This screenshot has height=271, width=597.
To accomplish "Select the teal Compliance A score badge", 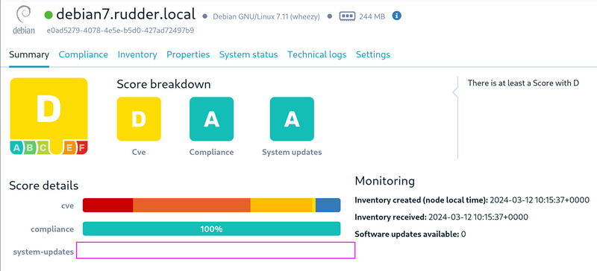I will click(x=212, y=119).
